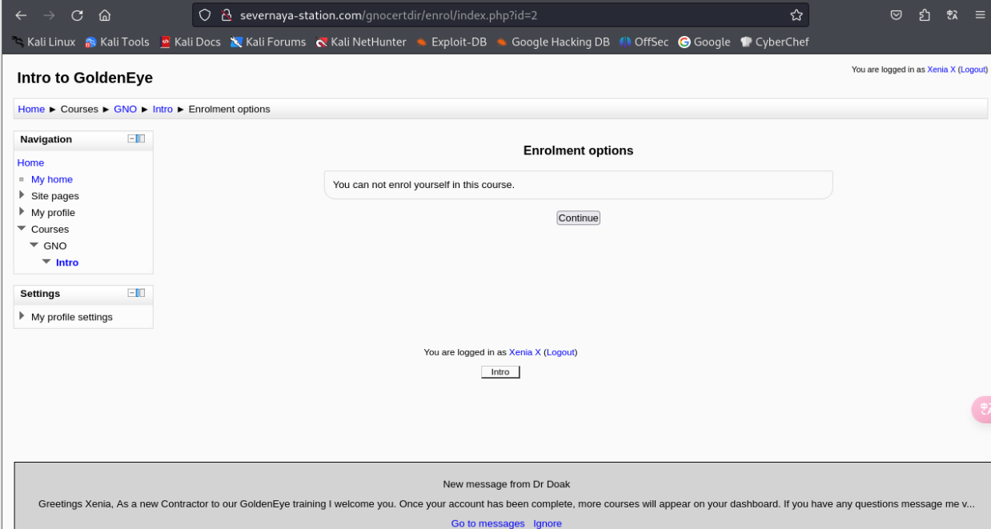Dock the Navigation block to the side
The width and height of the screenshot is (991, 529).
pyautogui.click(x=141, y=138)
